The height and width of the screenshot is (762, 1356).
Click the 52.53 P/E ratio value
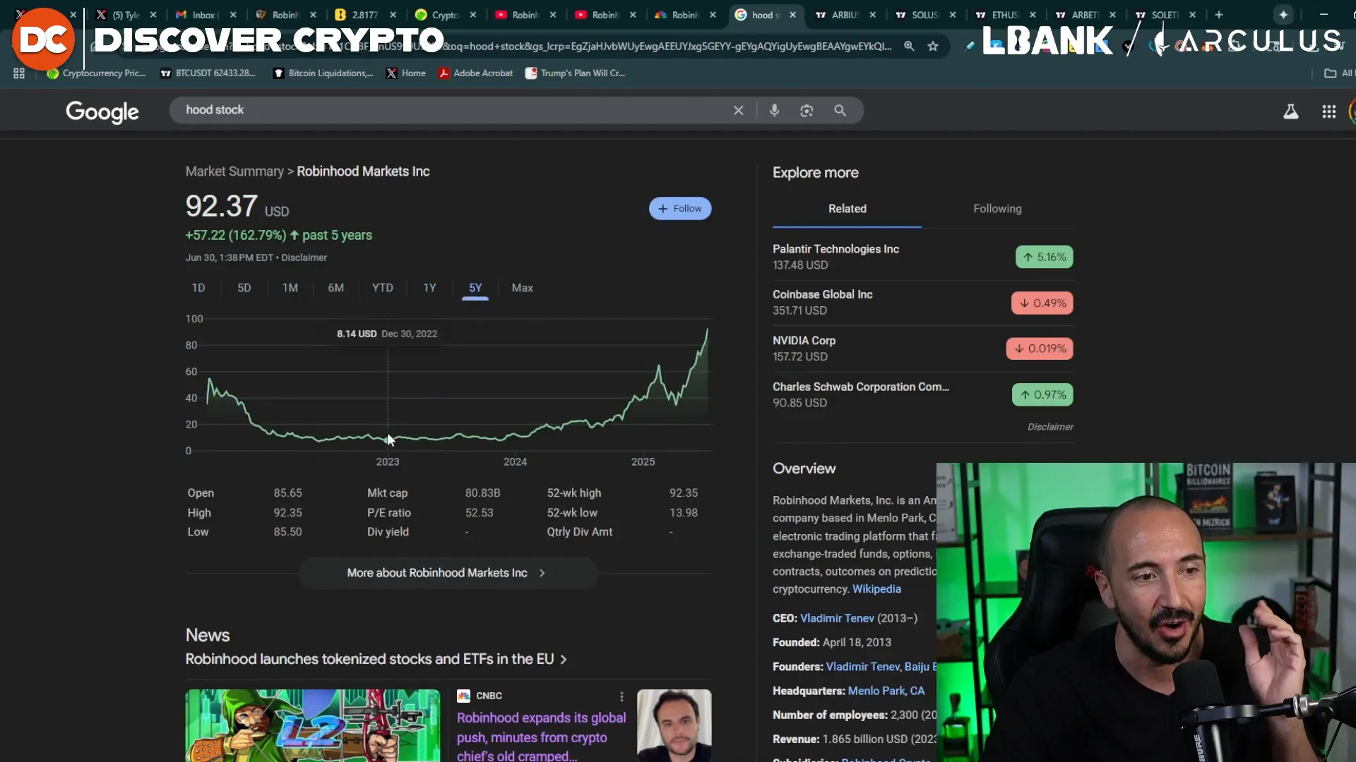tap(479, 513)
